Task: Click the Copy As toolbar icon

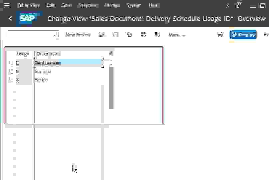Action: tap(102, 35)
